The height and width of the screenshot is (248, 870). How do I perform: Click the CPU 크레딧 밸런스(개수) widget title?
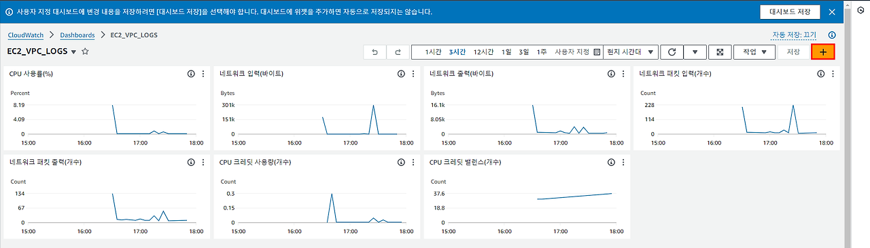[x=466, y=162]
